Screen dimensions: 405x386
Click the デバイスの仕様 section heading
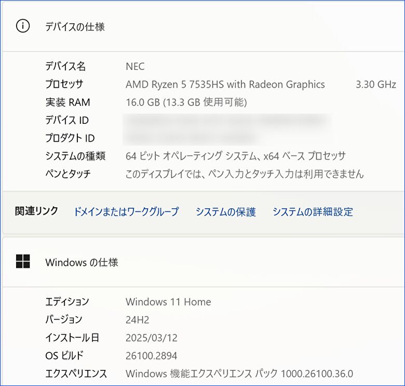(75, 26)
